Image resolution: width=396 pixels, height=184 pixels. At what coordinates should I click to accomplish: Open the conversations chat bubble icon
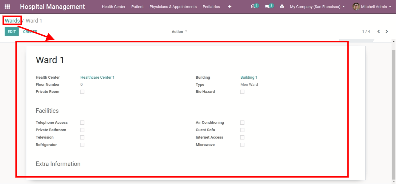267,7
